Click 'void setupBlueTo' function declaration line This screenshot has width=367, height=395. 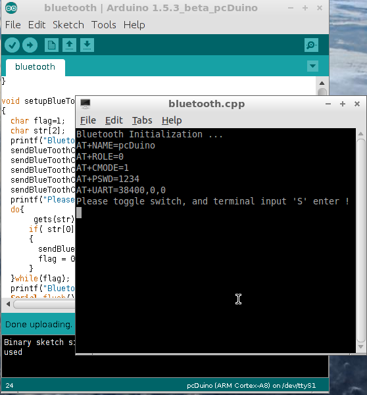click(38, 101)
